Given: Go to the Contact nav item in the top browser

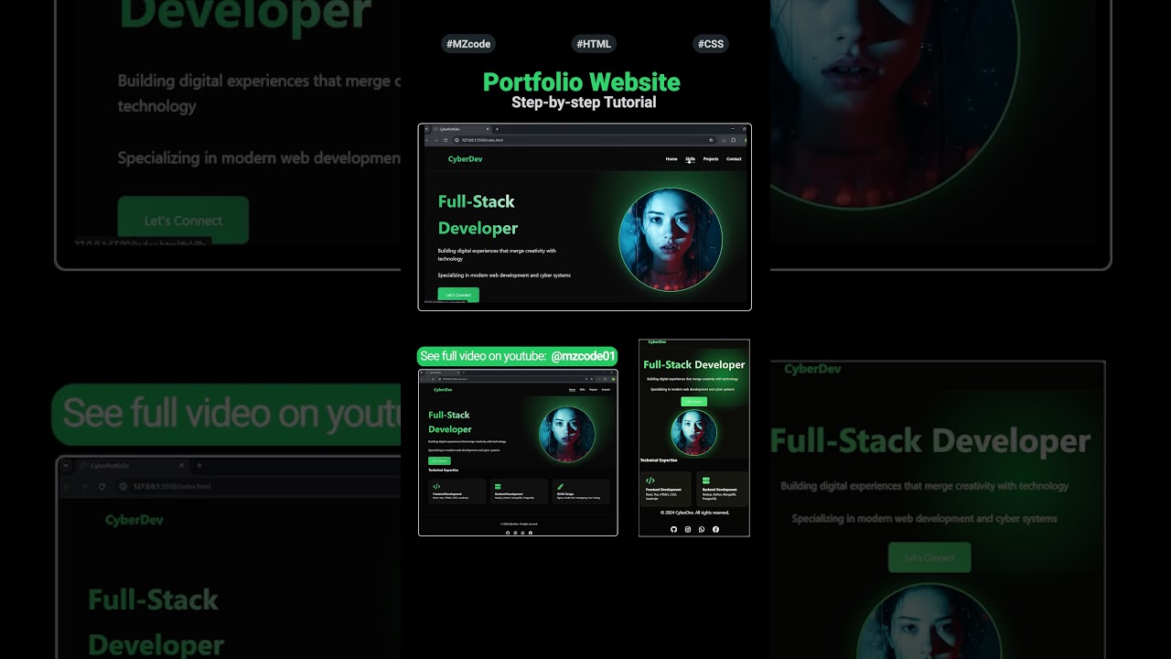Looking at the screenshot, I should 734,159.
